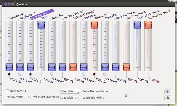Select the PCM channel label
This screenshot has height=106, width=177.
point(44,17)
